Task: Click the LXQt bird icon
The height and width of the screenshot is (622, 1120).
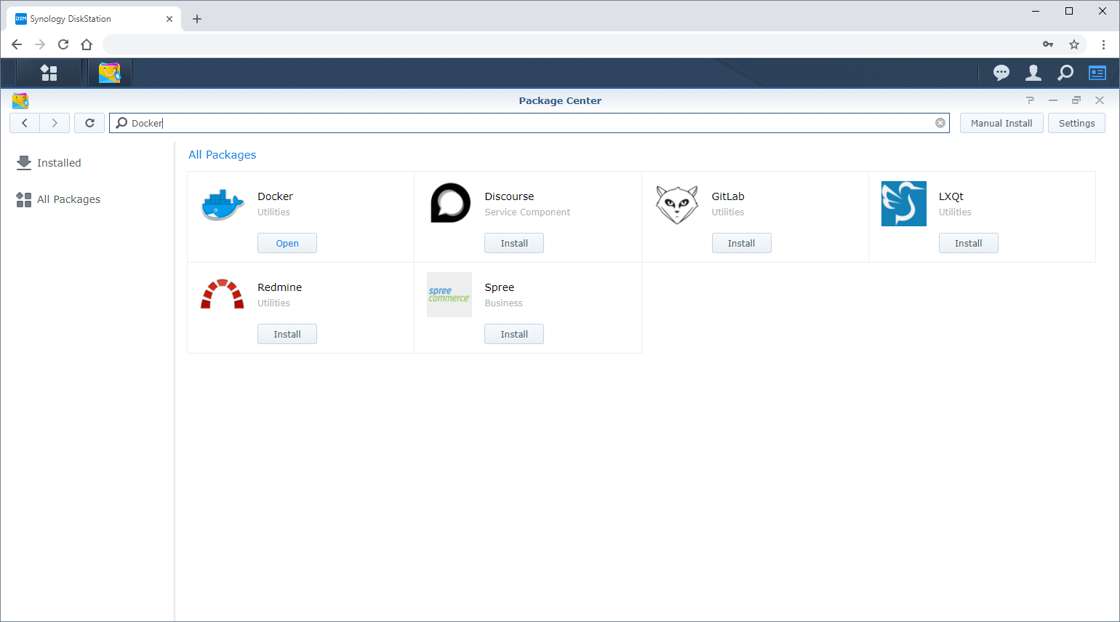Action: coord(904,204)
